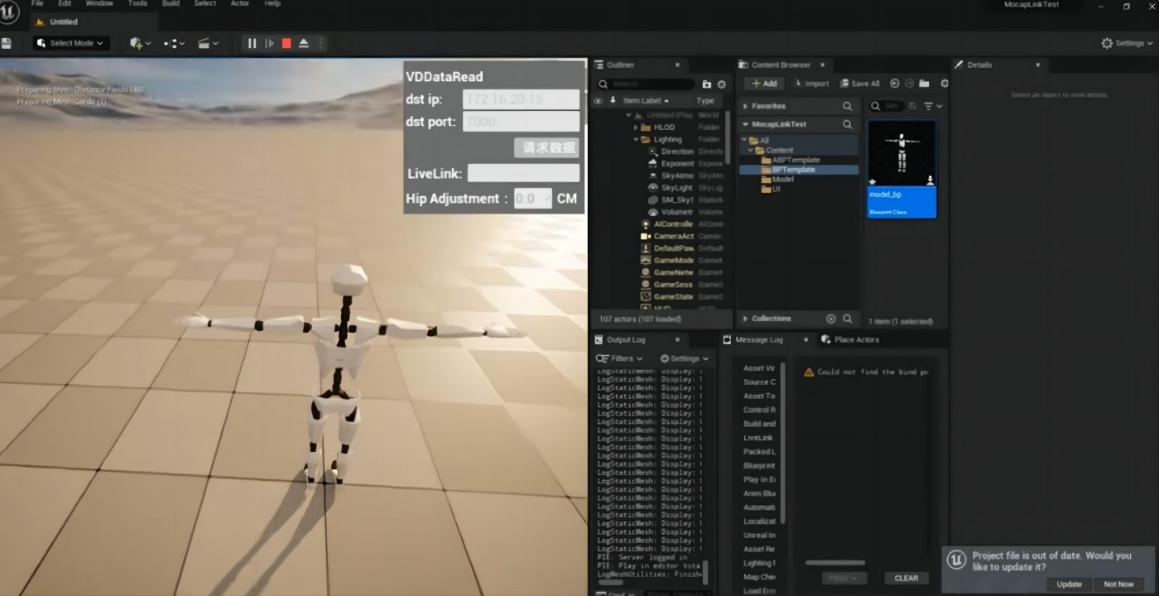The width and height of the screenshot is (1159, 596).
Task: Open Outliner settings gear
Action: pos(721,84)
